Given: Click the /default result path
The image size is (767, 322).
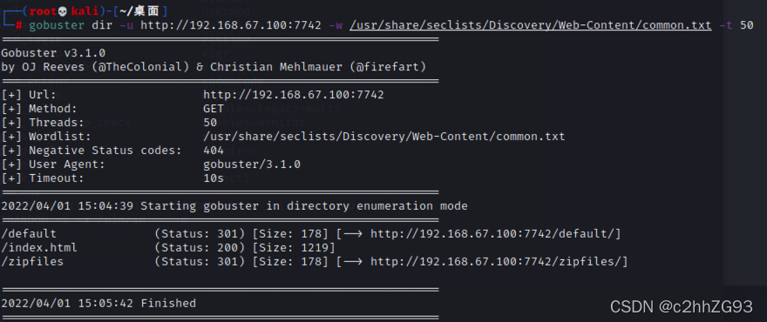Looking at the screenshot, I should [29, 234].
